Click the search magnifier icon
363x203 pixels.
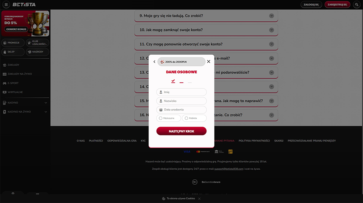pos(357,5)
